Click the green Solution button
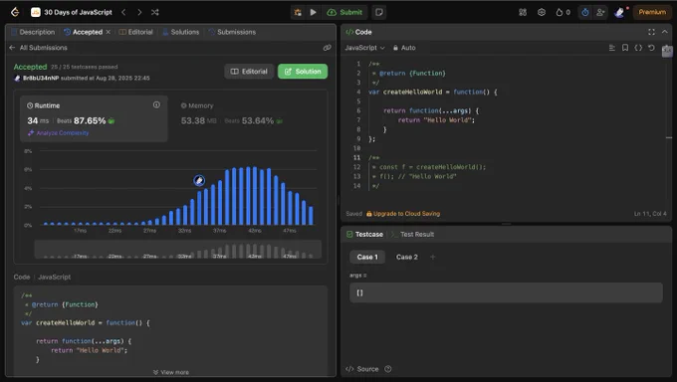Image resolution: width=677 pixels, height=382 pixels. coord(303,72)
